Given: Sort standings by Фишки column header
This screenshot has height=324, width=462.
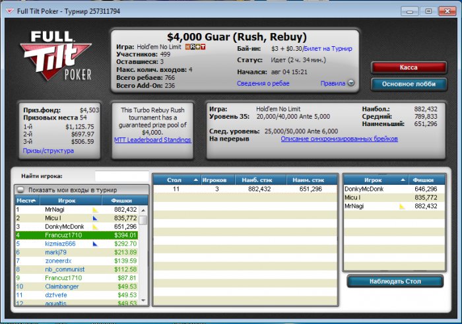Looking at the screenshot, I should coord(125,201).
